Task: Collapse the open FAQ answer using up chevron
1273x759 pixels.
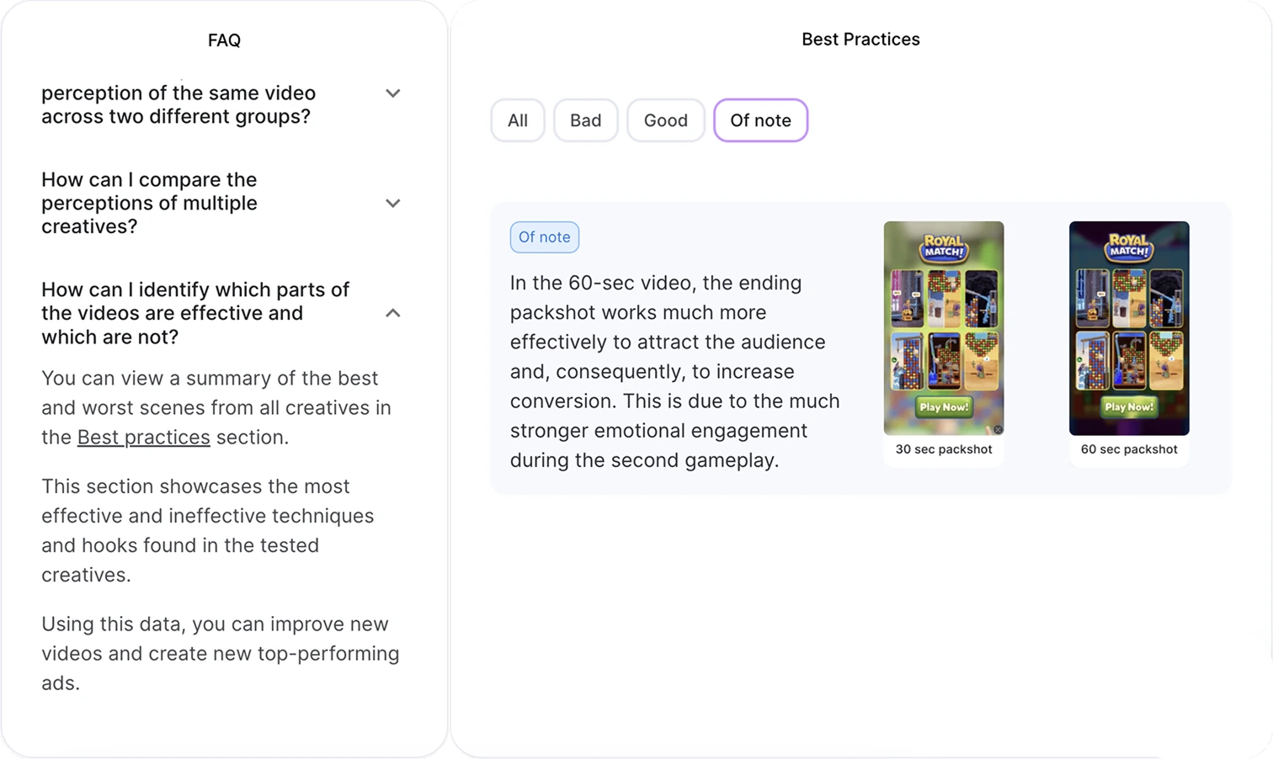Action: pos(392,313)
